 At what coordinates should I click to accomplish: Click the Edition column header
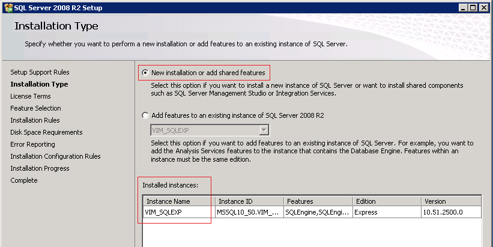pos(387,201)
